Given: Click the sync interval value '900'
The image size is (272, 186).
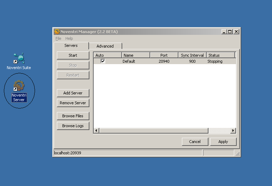Looking at the screenshot, I should [x=192, y=61].
